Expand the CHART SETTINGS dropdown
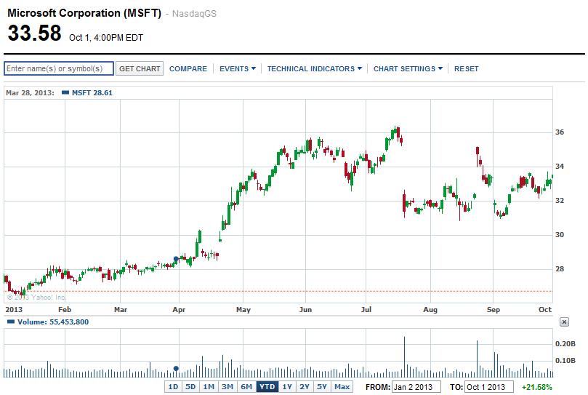 (408, 68)
